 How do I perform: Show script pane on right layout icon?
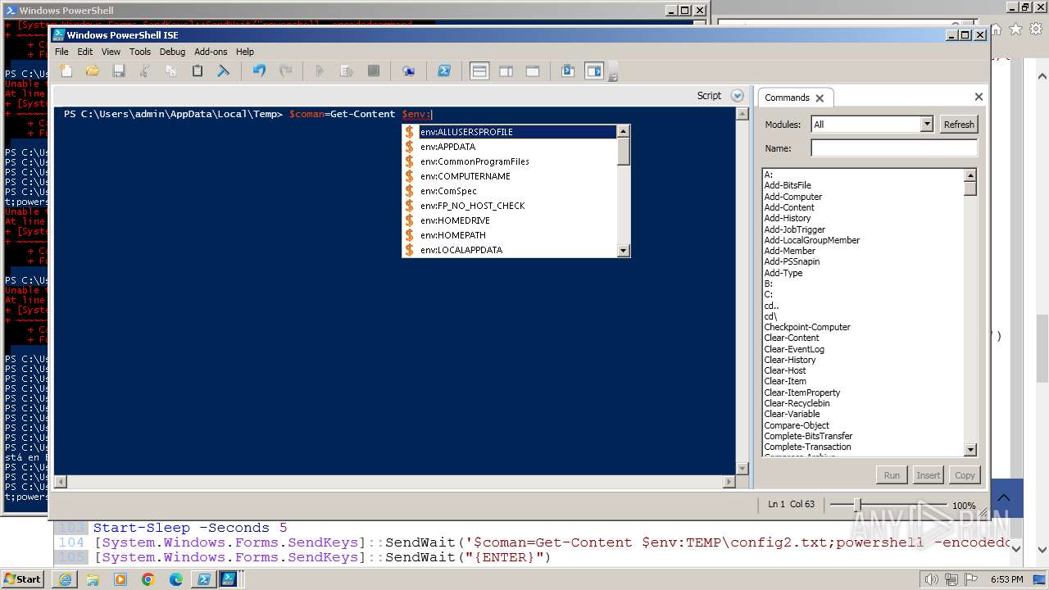tap(506, 71)
